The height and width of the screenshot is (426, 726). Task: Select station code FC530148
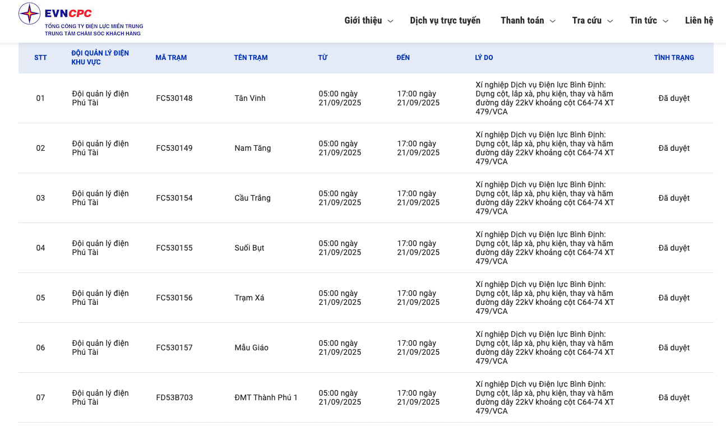174,99
